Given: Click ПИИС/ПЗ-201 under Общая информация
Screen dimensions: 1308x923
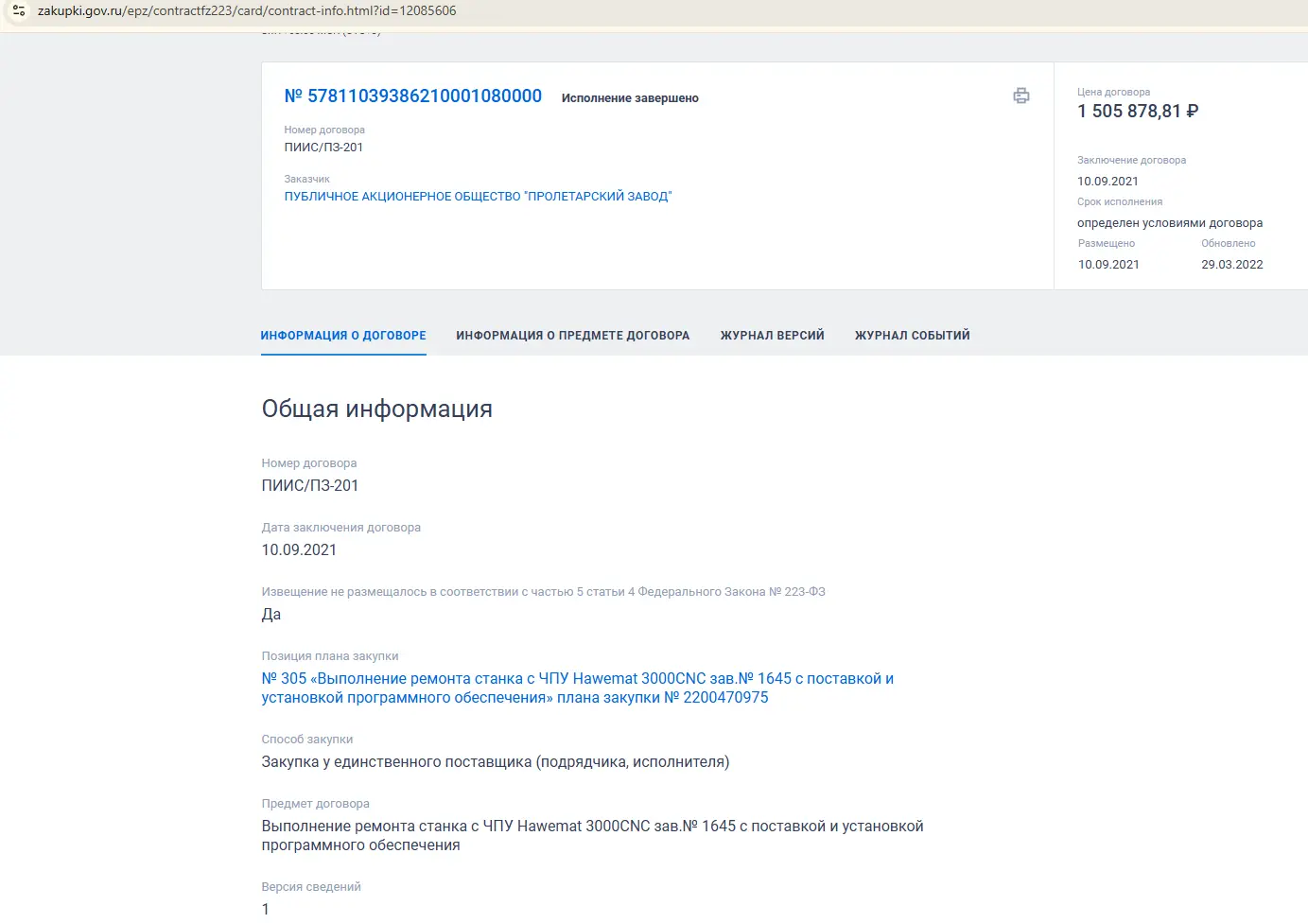Looking at the screenshot, I should [x=310, y=485].
